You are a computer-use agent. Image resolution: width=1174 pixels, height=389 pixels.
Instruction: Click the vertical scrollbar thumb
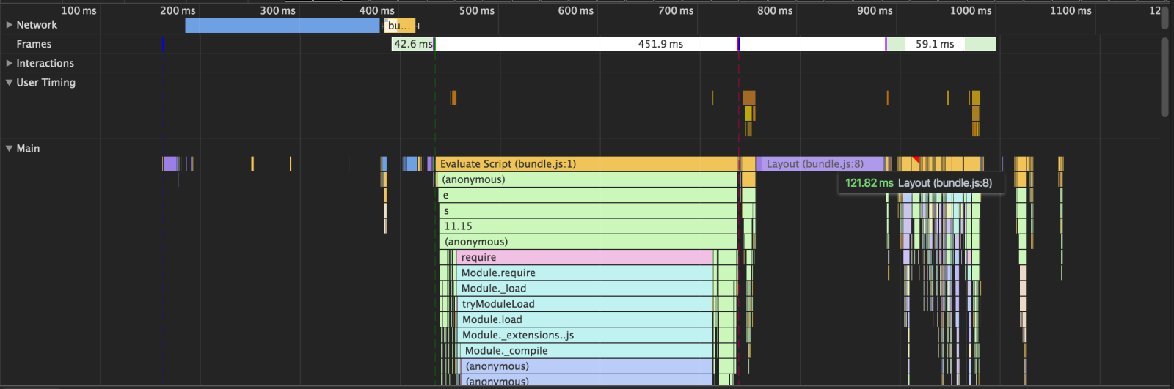[1164, 77]
